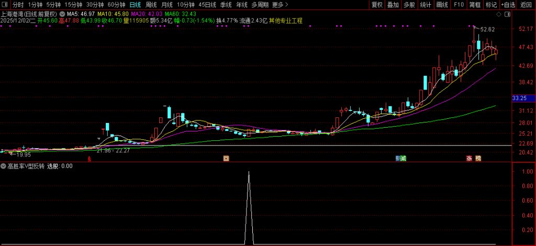
Task: Click the diamond icon above chart
Action: click(x=499, y=14)
